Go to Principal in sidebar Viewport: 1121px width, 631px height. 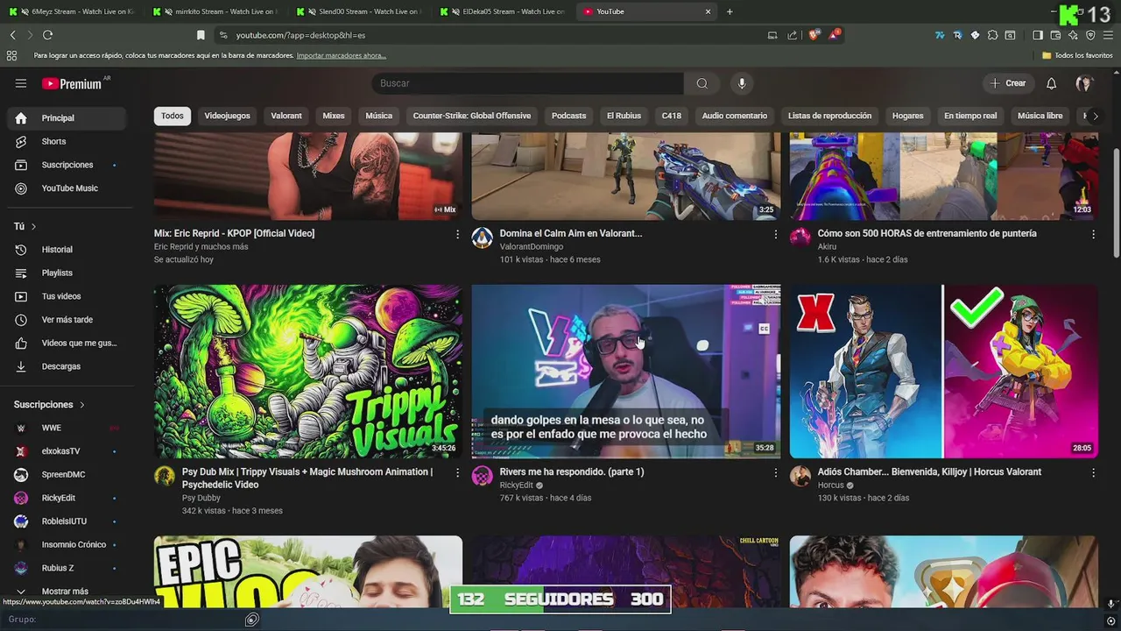click(67, 118)
